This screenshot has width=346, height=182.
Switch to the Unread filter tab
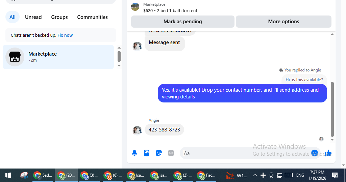tap(33, 17)
